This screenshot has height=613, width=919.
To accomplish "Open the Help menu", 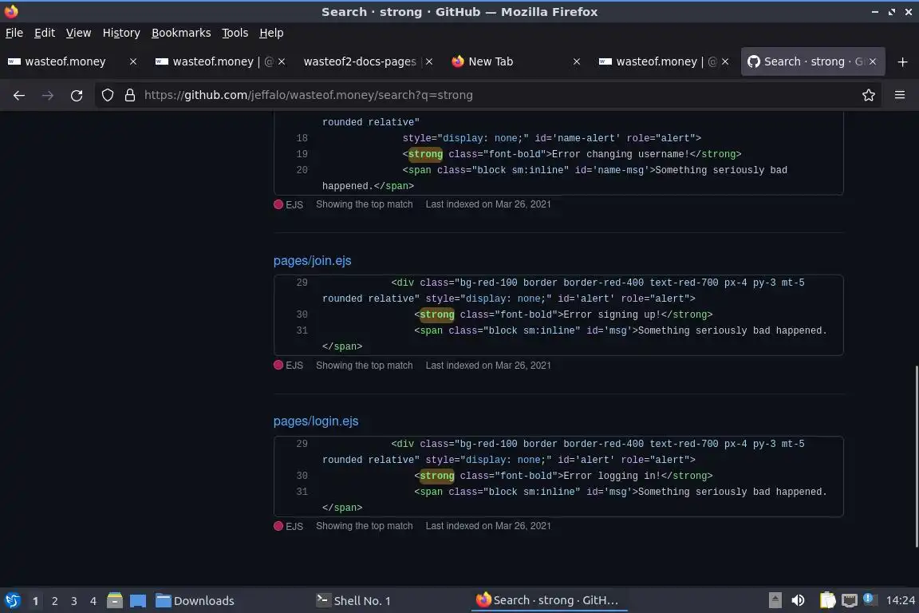I will click(271, 33).
